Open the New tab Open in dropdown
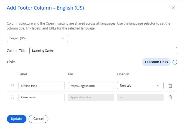 click(140, 85)
